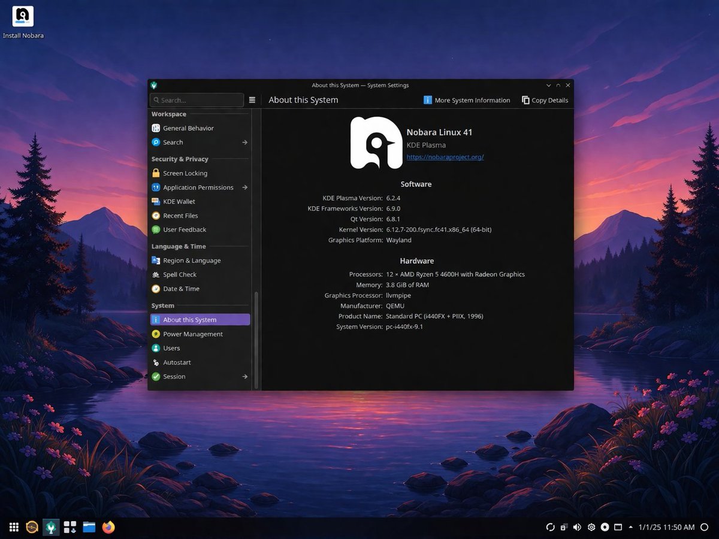
Task: Click the More System Information button
Action: tap(467, 100)
